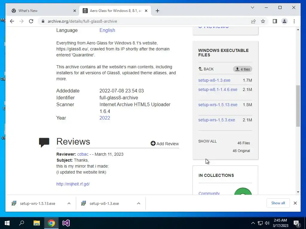Click the 46 Files count

pyautogui.click(x=244, y=143)
